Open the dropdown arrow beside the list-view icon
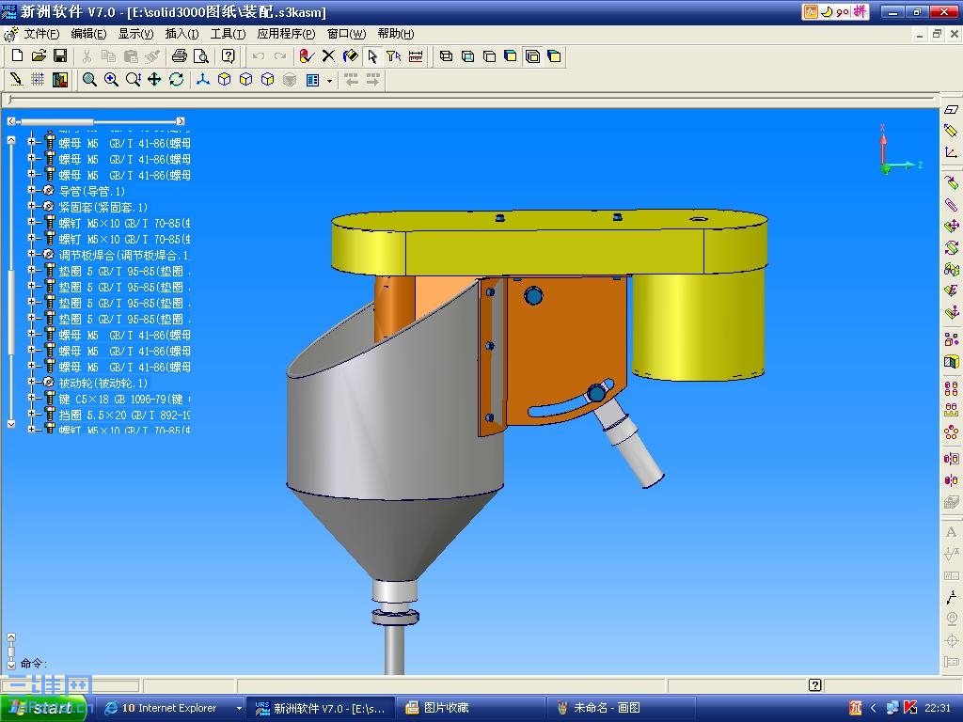Screen dimensions: 963x722 [329, 81]
